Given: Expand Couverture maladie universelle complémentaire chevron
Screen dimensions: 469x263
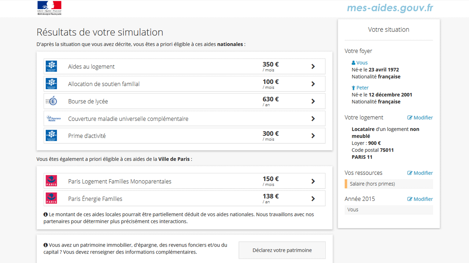Looking at the screenshot, I should pyautogui.click(x=313, y=119).
